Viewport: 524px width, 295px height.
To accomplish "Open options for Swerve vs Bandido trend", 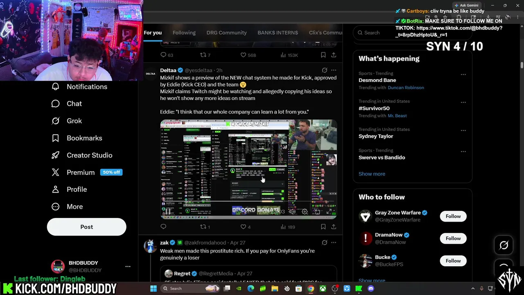I will click(463, 152).
